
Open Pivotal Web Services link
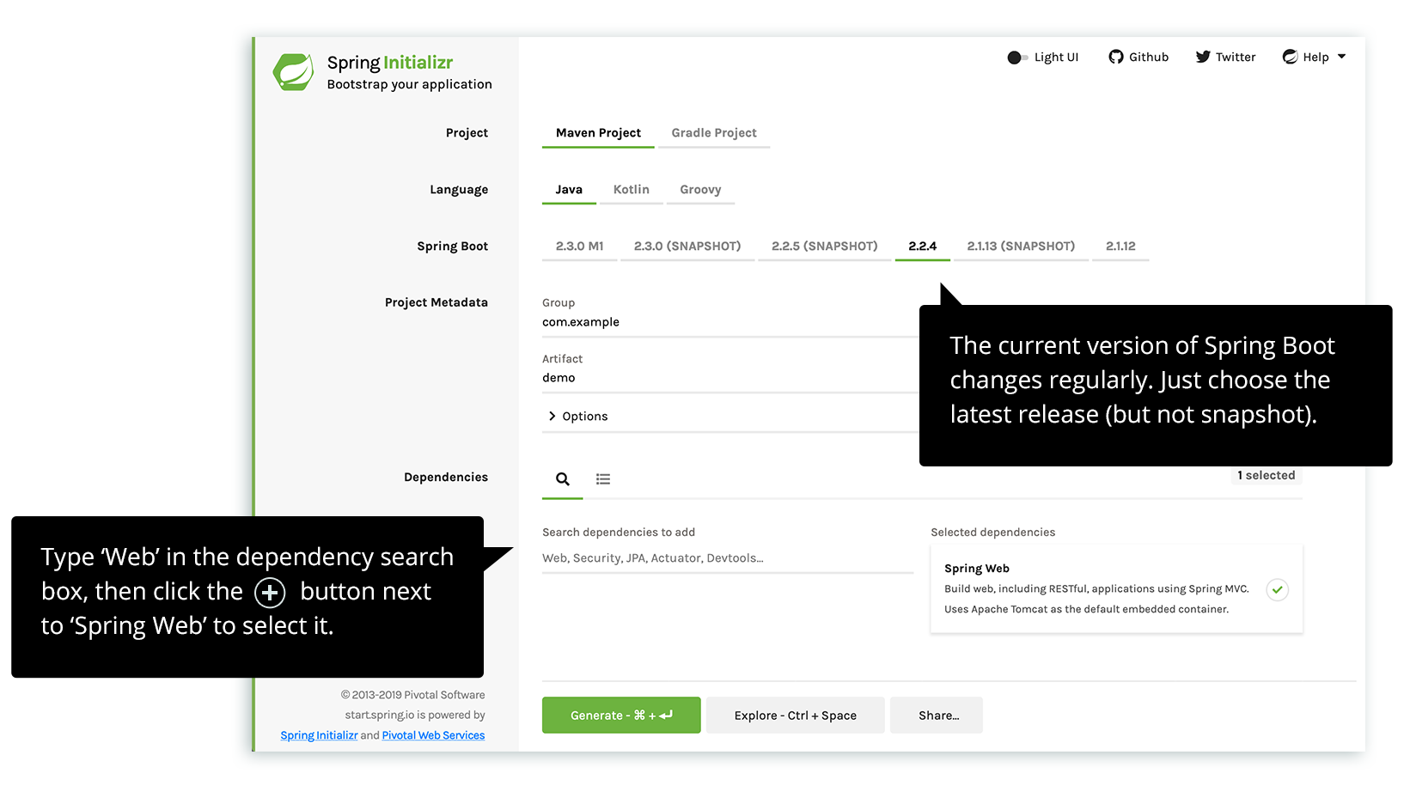click(x=433, y=736)
